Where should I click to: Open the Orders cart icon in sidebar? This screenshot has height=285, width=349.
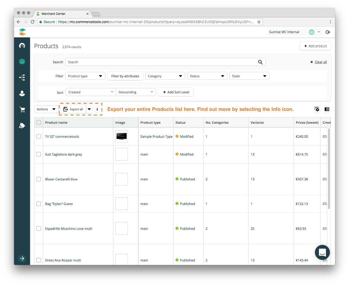pos(22,109)
